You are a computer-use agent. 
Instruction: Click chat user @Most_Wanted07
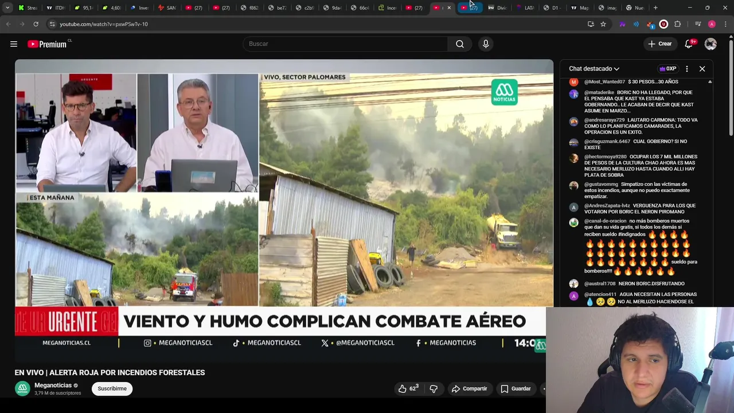tap(604, 82)
